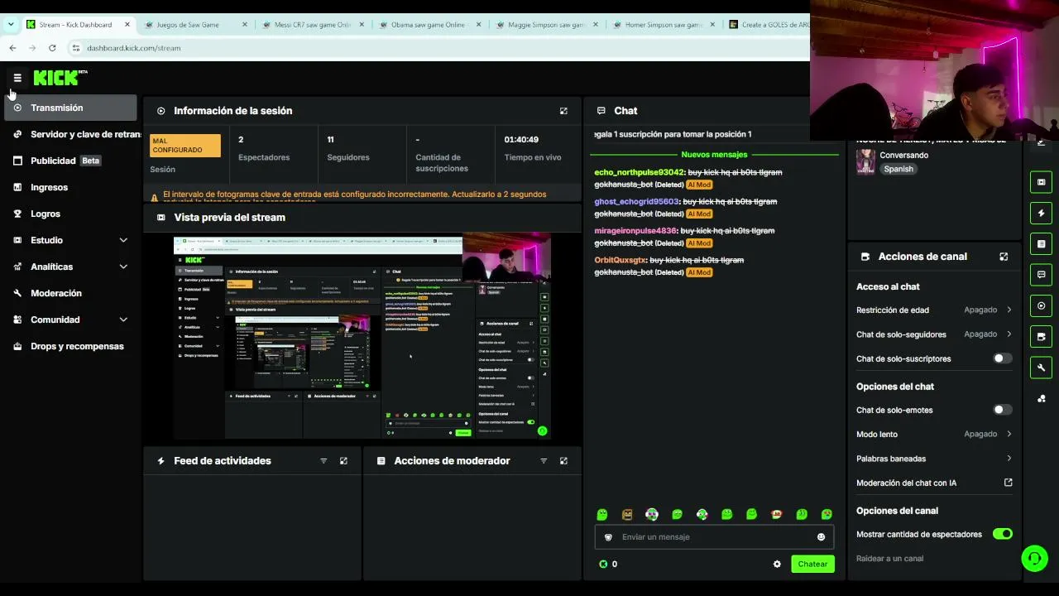Click the Spanish language tag

pos(898,169)
